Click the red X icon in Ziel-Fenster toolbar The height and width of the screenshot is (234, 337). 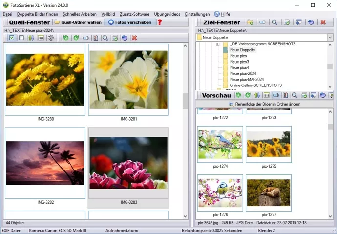(323, 22)
